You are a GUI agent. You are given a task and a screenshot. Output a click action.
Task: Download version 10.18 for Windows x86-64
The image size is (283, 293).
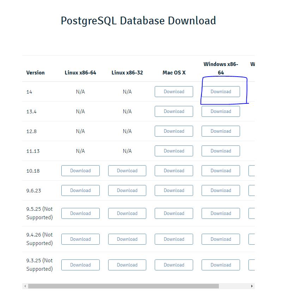point(221,171)
